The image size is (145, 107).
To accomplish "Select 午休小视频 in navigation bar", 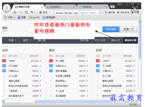I will click(100, 40).
